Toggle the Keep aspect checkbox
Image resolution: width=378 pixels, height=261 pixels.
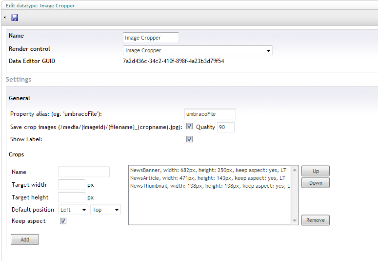click(x=63, y=221)
